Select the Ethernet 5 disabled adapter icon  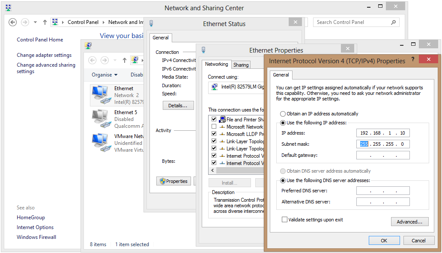point(101,119)
